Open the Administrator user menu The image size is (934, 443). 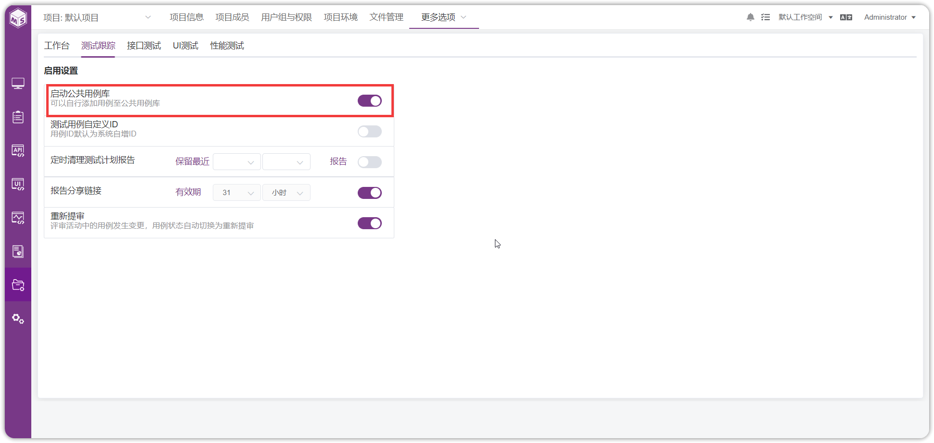[890, 17]
